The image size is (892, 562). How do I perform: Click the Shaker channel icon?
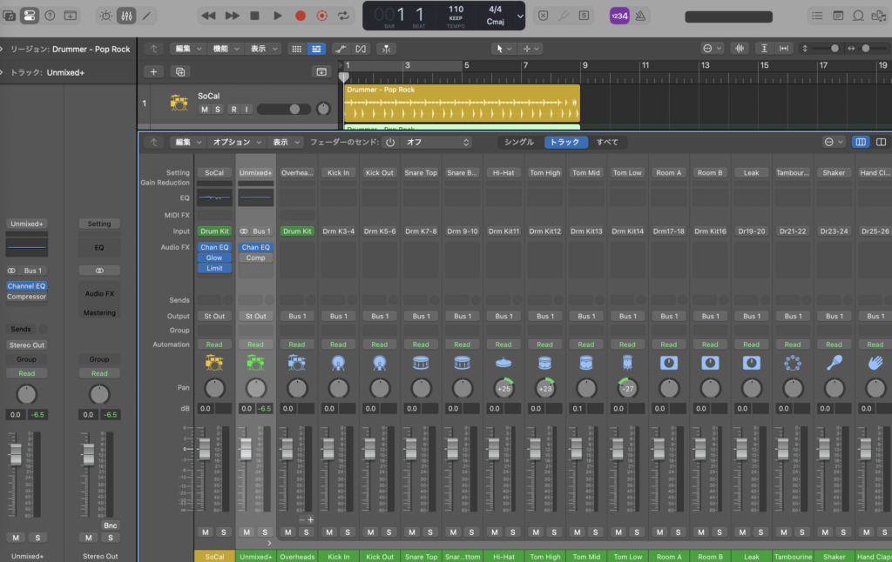[x=834, y=363]
